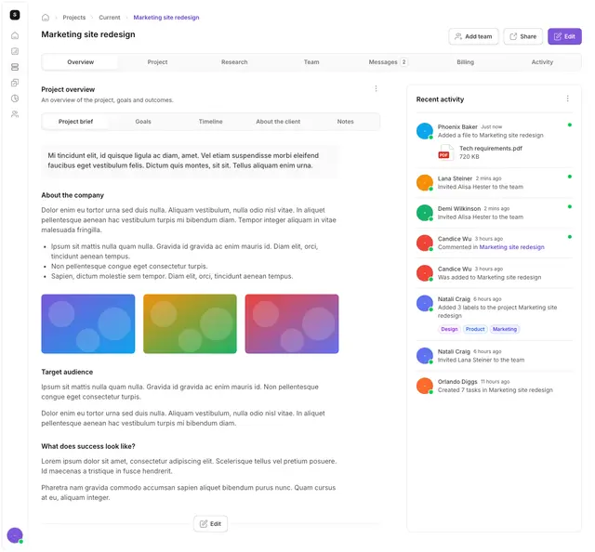Click Candice Wu's avatar on the Commented entry
Viewport: 595px width, 552px height.
tap(425, 243)
